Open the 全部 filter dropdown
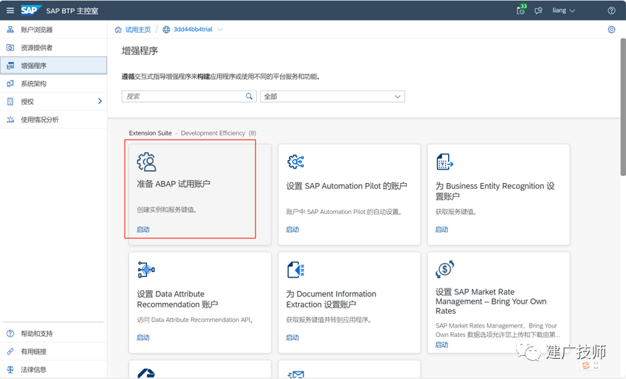This screenshot has height=379, width=626. [x=332, y=96]
